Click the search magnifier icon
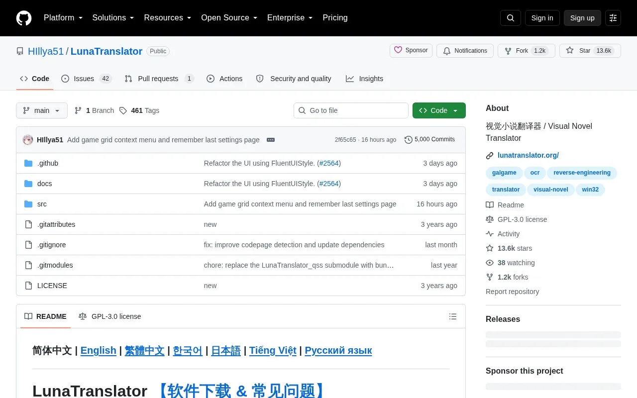The image size is (637, 398). click(x=511, y=18)
